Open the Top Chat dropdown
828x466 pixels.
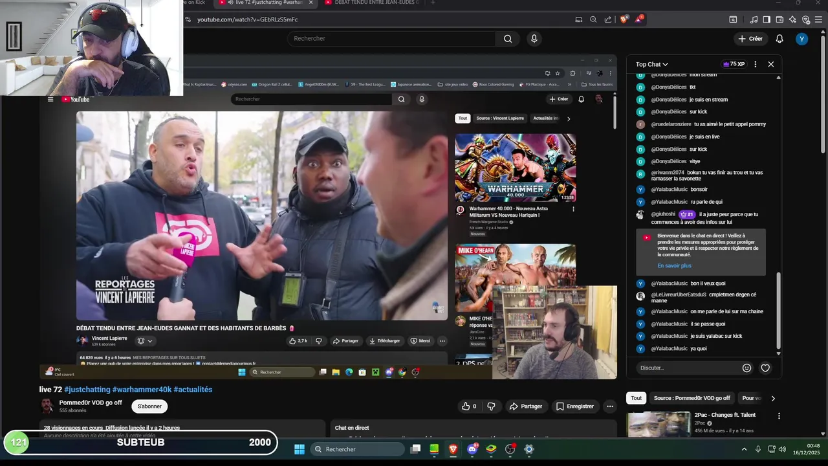coord(652,64)
